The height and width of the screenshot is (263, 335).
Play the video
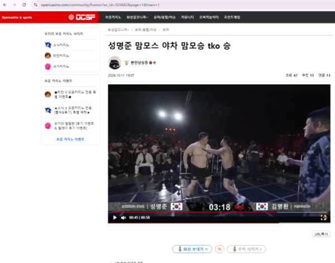point(114,217)
